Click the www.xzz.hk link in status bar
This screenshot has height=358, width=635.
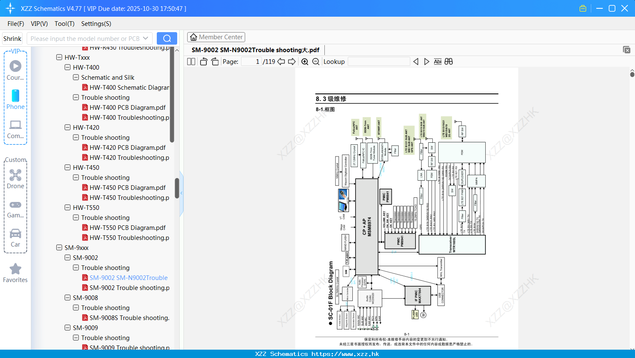point(345,354)
